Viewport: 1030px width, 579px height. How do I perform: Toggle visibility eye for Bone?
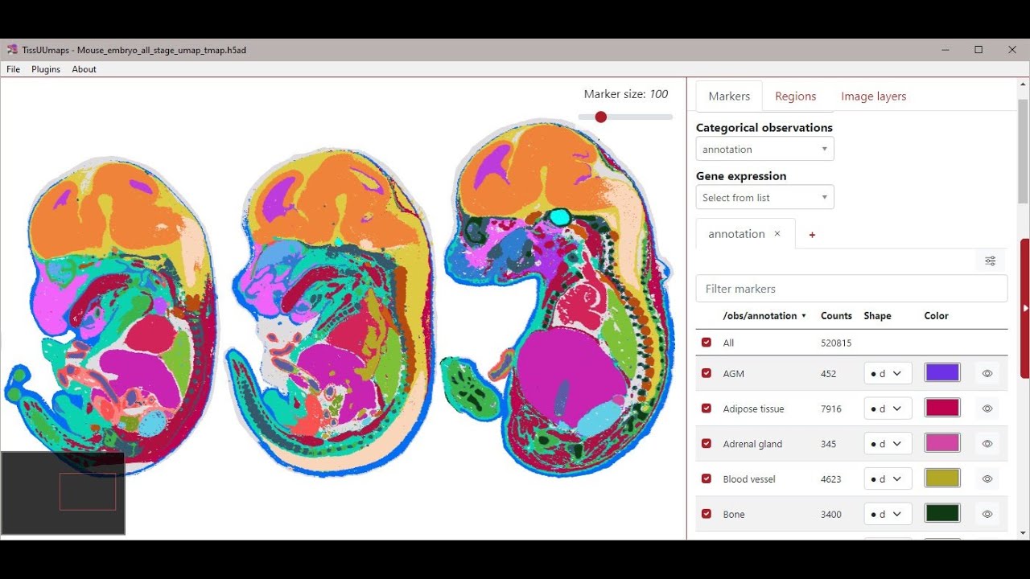(x=987, y=514)
